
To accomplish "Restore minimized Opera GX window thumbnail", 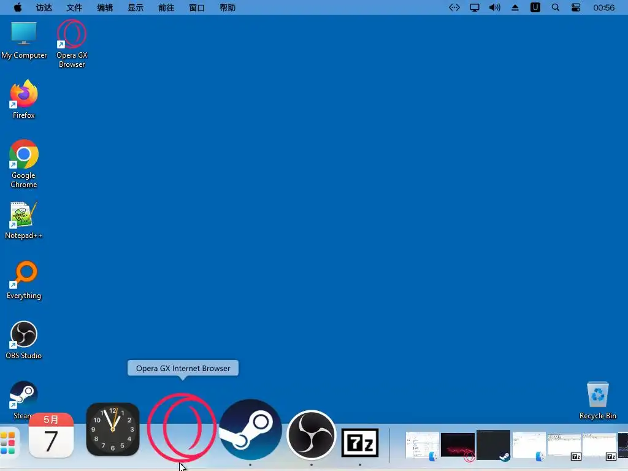I will (x=458, y=446).
